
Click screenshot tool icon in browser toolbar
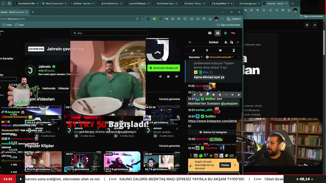210,19
